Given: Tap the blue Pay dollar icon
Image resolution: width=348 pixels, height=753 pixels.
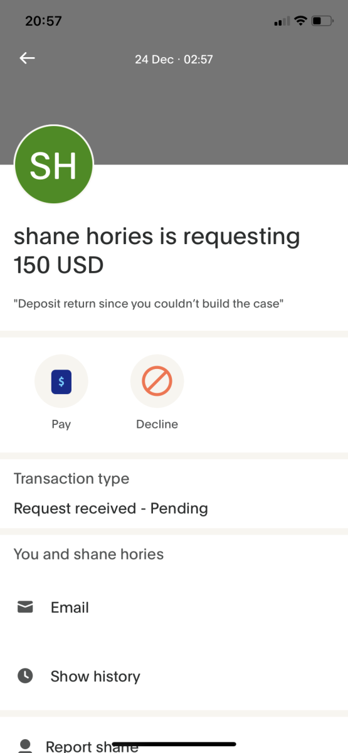Looking at the screenshot, I should pyautogui.click(x=61, y=382).
